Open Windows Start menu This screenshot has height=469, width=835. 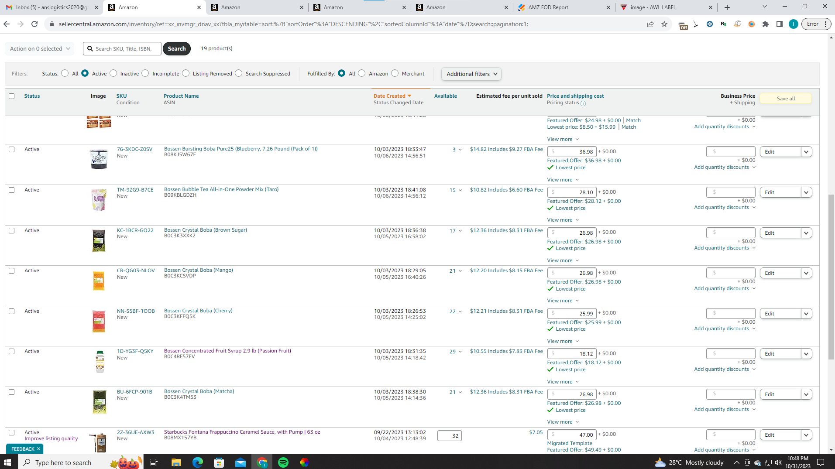pos(7,462)
